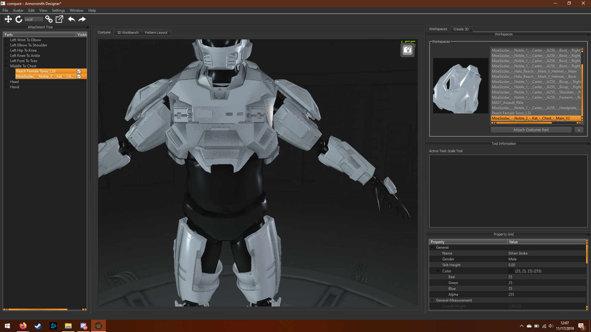Open the View menu
The height and width of the screenshot is (332, 591).
pyautogui.click(x=43, y=10)
